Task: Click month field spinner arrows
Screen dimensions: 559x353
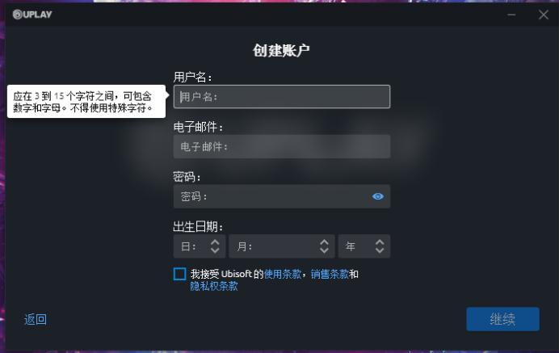Action: click(x=324, y=246)
